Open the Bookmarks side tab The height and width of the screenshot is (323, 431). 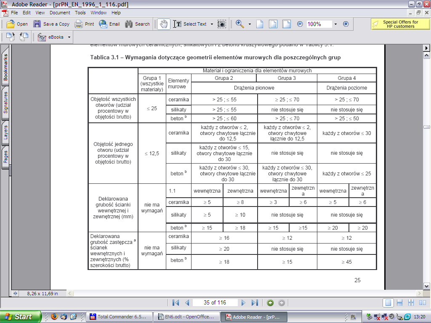click(5, 67)
